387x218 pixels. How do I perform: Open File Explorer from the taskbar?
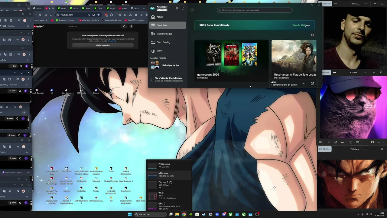(x=177, y=214)
